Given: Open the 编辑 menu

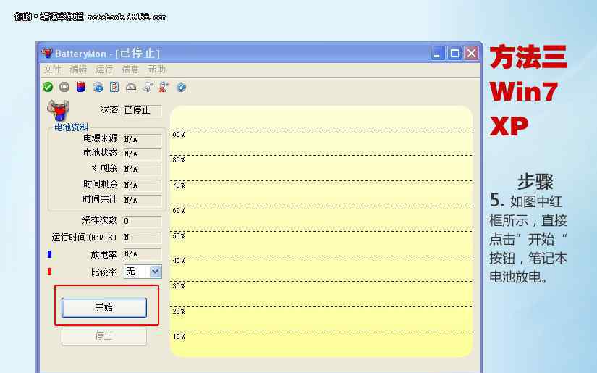Looking at the screenshot, I should coord(78,70).
